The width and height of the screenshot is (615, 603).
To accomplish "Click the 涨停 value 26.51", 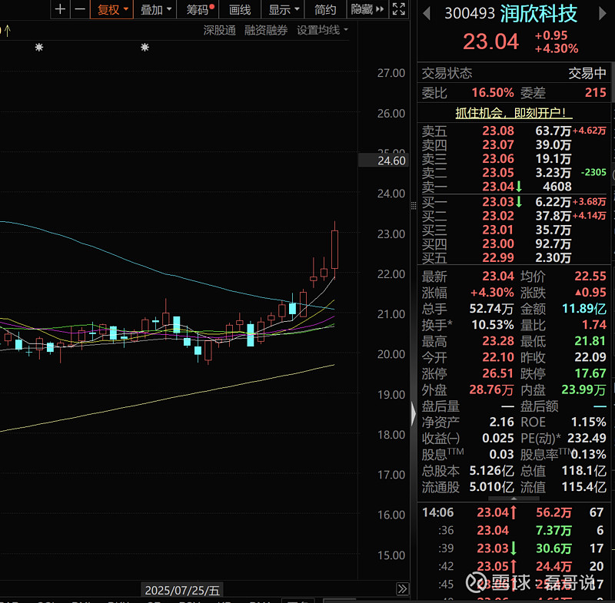I will (x=497, y=373).
